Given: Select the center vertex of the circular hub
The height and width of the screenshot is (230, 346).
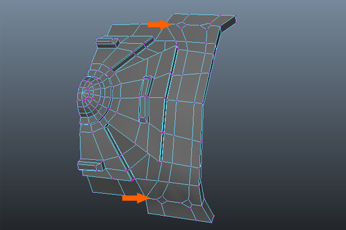Looking at the screenshot, I should [82, 93].
